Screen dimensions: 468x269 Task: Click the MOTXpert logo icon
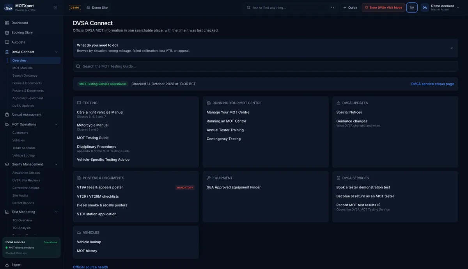(x=8, y=7)
